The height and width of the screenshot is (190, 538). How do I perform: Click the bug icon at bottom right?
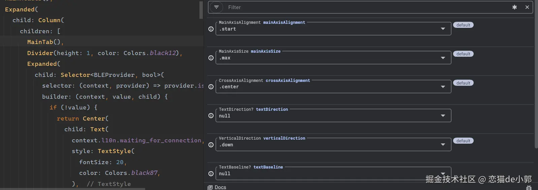(x=529, y=188)
